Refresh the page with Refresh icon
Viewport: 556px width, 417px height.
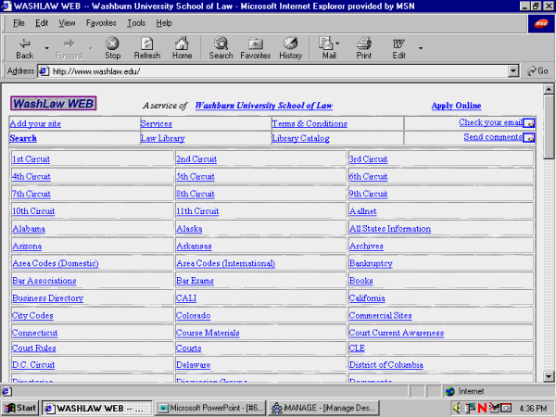tap(146, 44)
